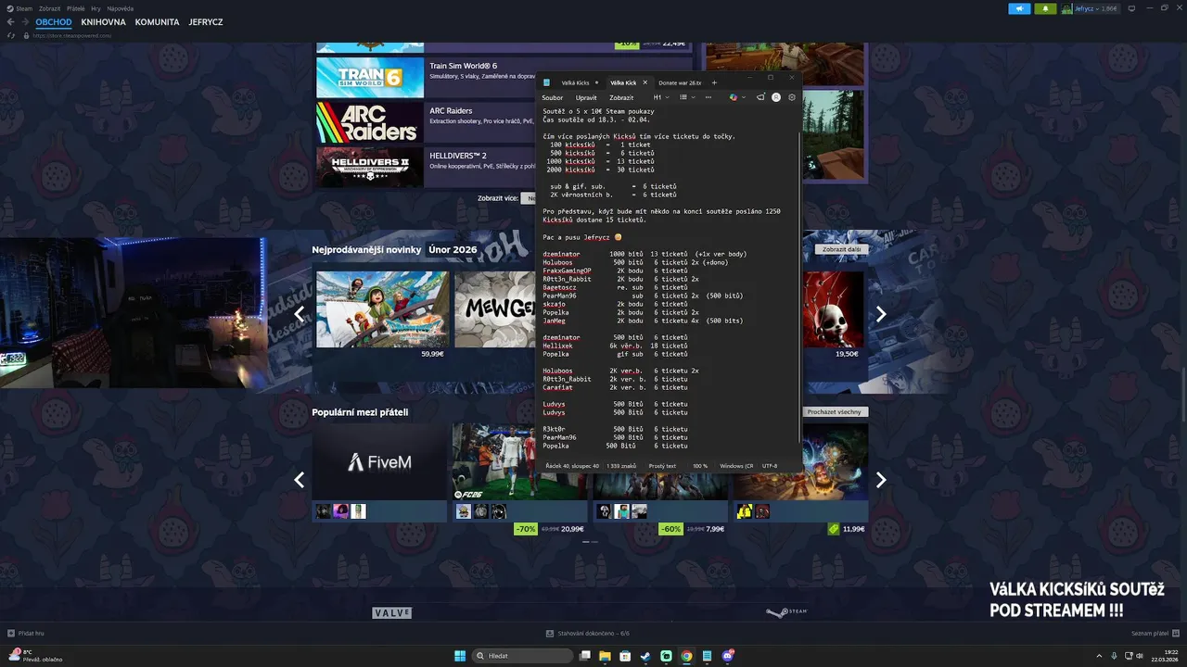Click ARC Raiders title text
The image size is (1187, 667).
pyautogui.click(x=451, y=110)
